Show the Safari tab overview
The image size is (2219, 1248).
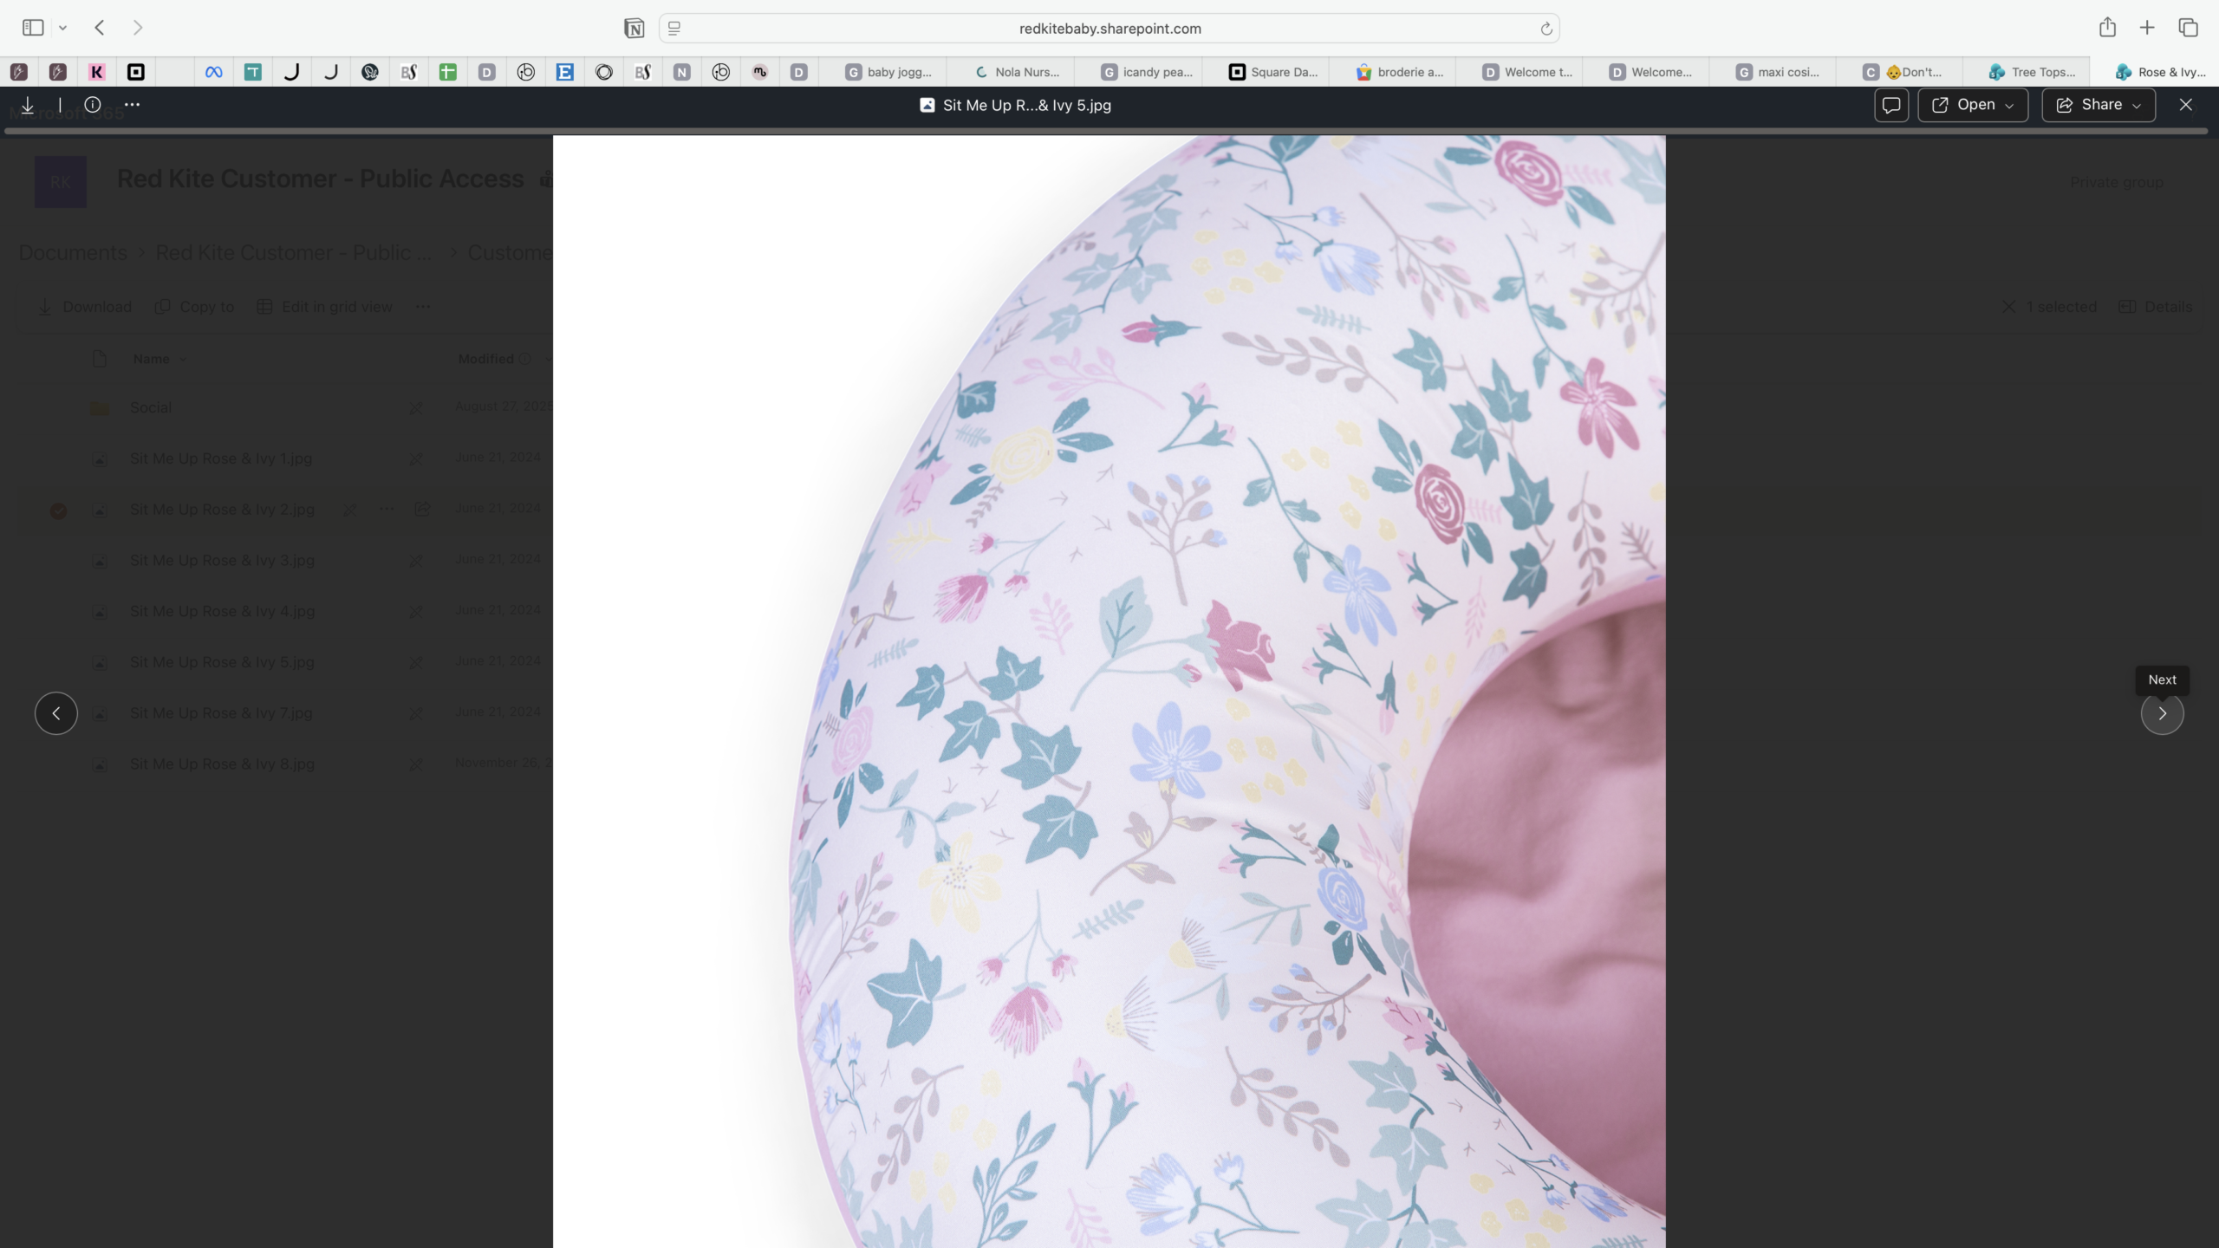(x=2188, y=28)
